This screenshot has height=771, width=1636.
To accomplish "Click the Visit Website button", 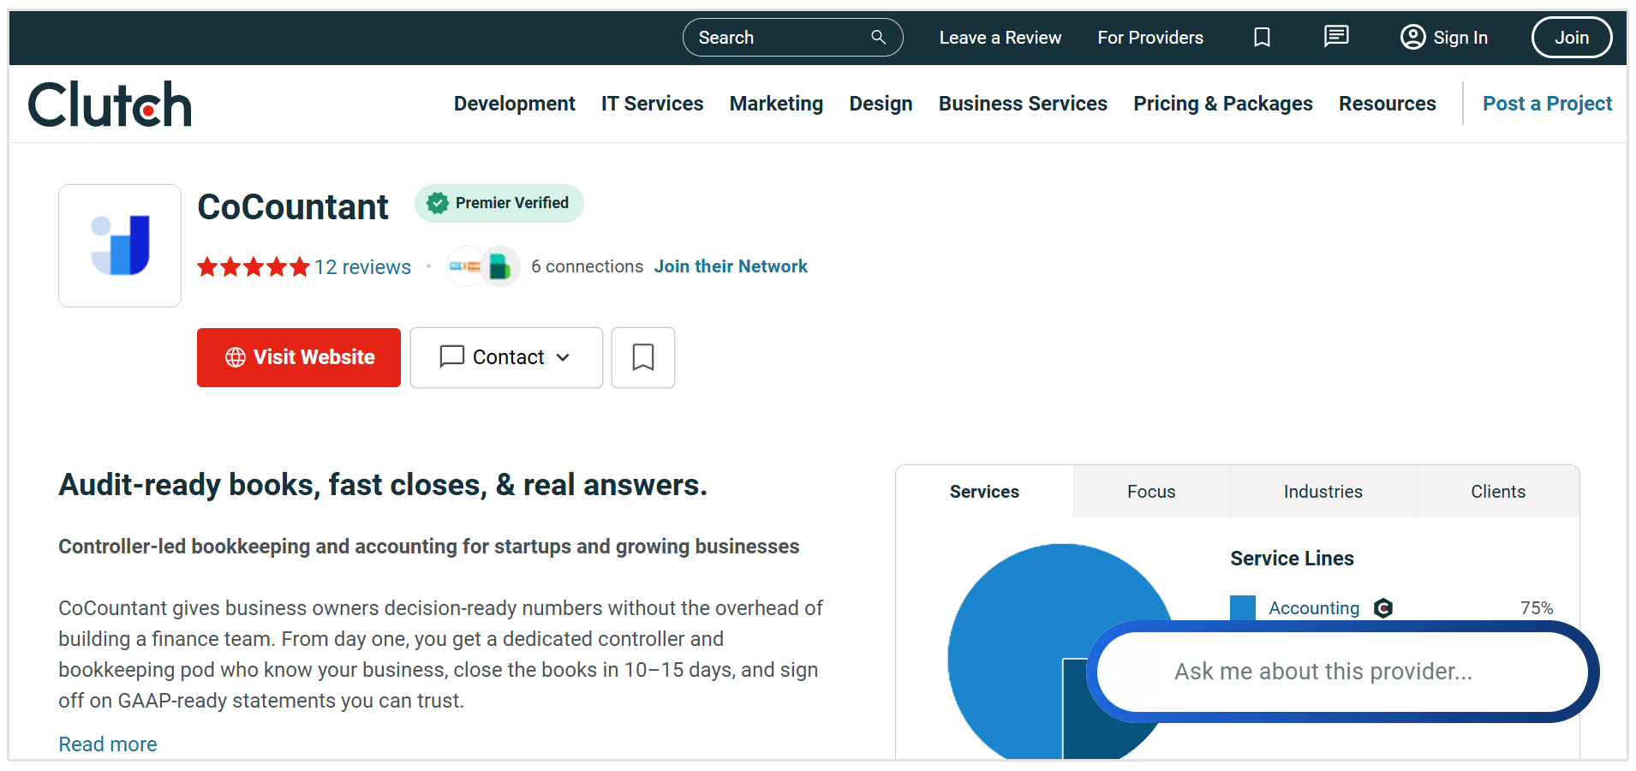I will (299, 357).
